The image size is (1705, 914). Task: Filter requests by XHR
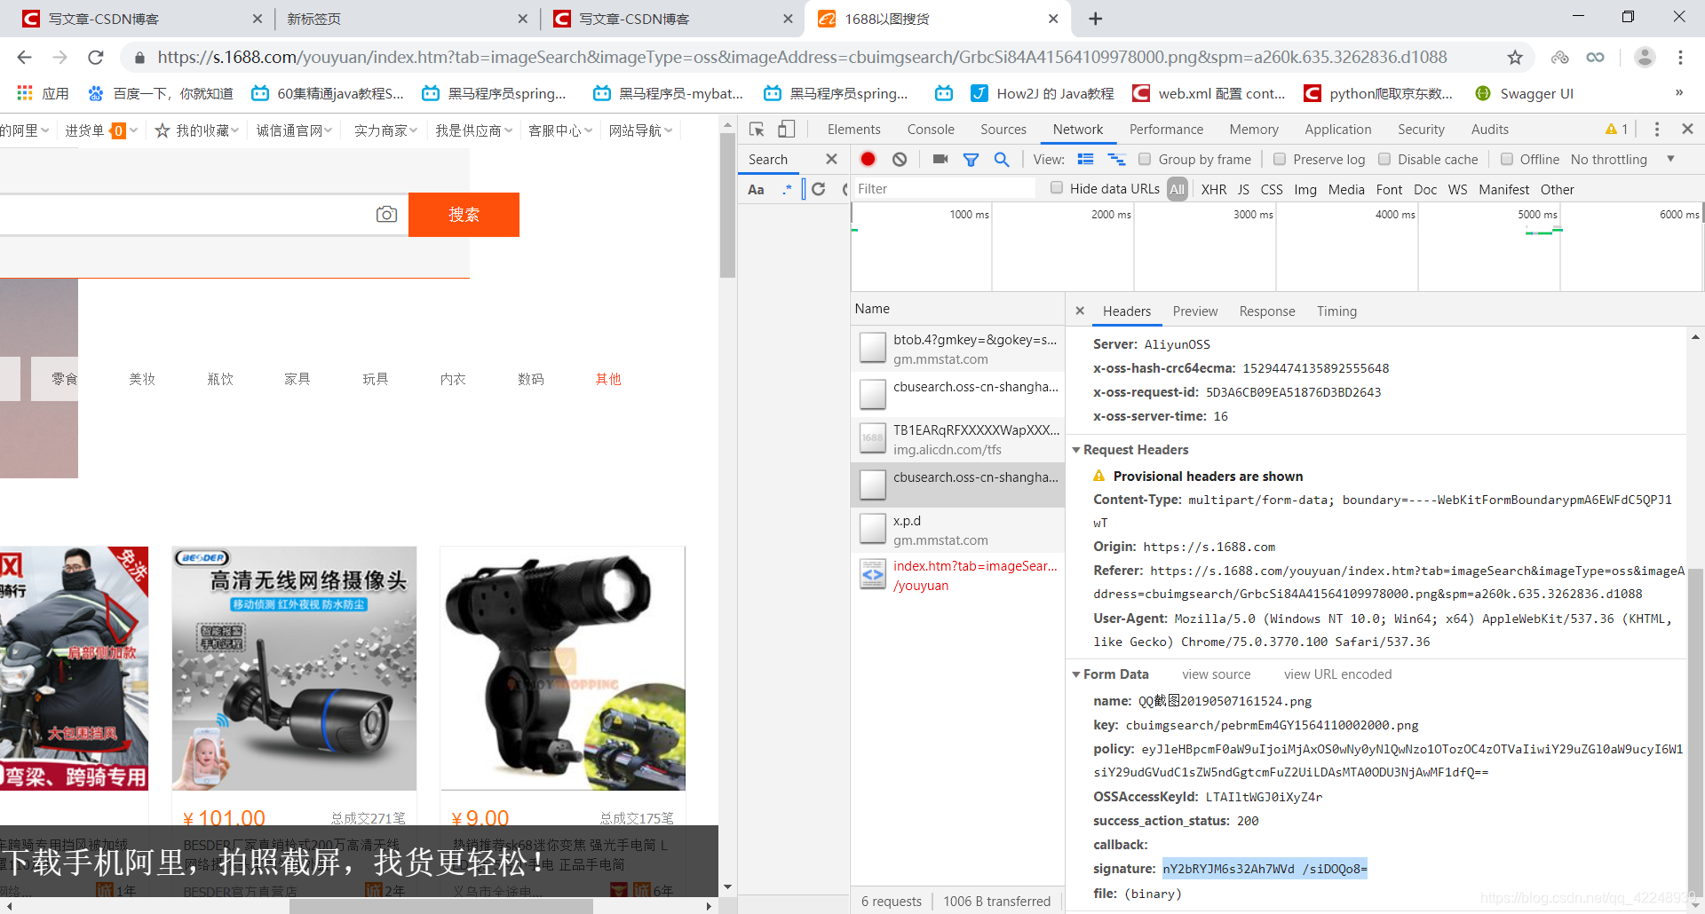pyautogui.click(x=1214, y=189)
